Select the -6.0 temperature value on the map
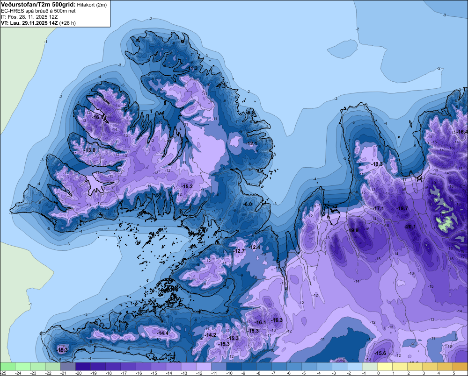The image size is (468, 376). tap(248, 205)
